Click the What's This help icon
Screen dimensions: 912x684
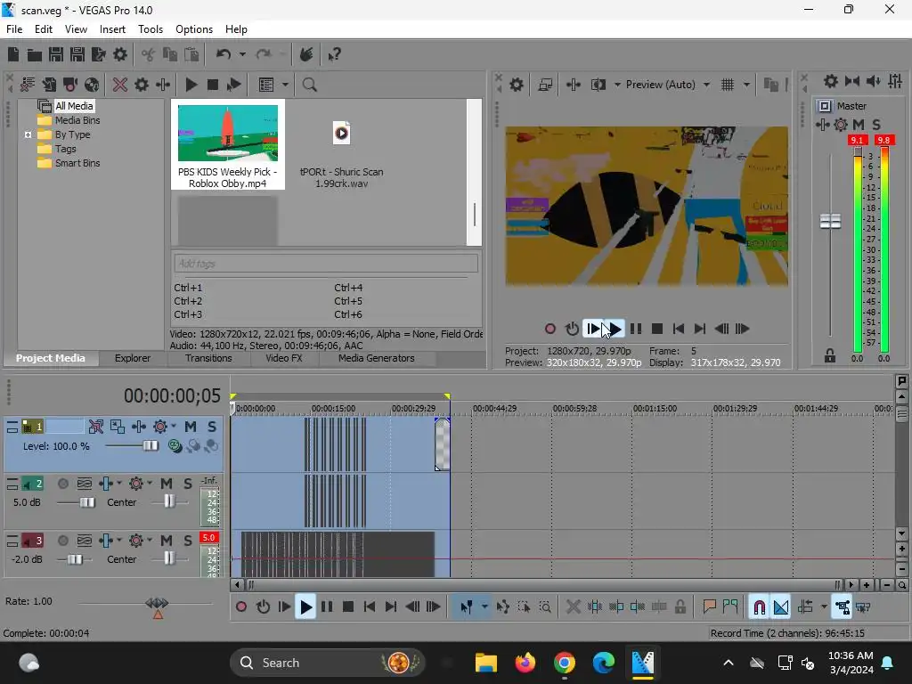click(x=334, y=54)
